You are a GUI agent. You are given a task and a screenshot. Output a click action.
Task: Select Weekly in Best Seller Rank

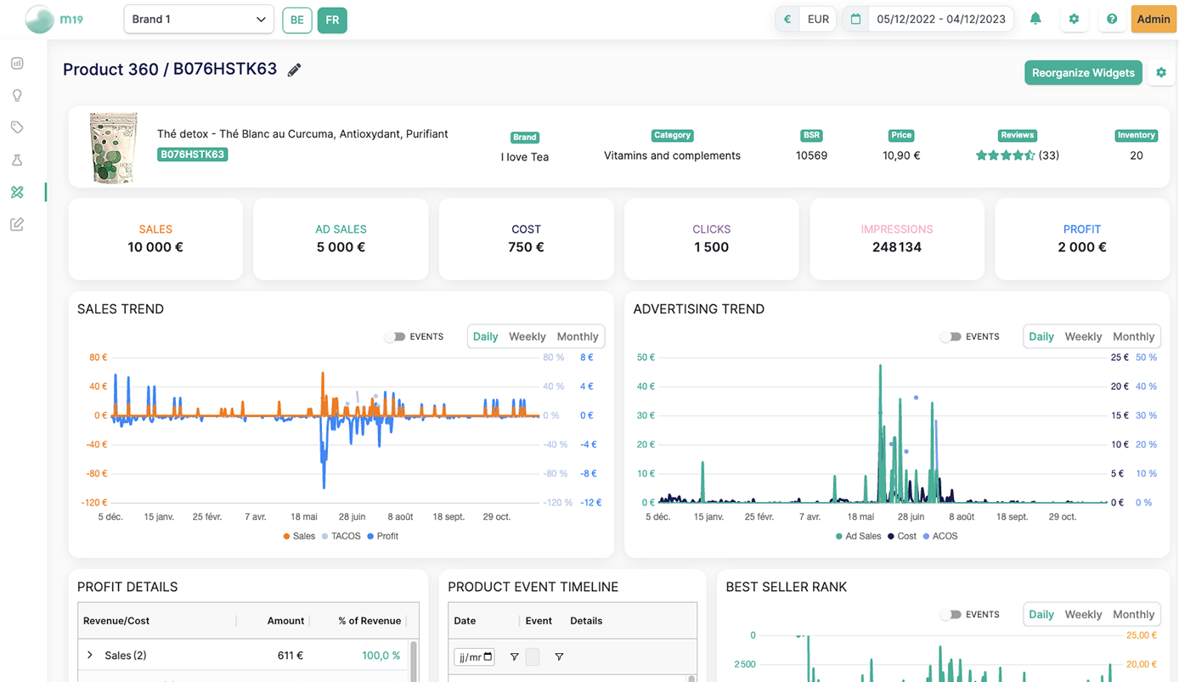(1084, 615)
